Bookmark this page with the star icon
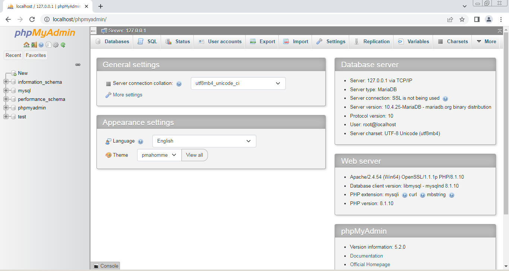This screenshot has width=509, height=271. coord(462,19)
